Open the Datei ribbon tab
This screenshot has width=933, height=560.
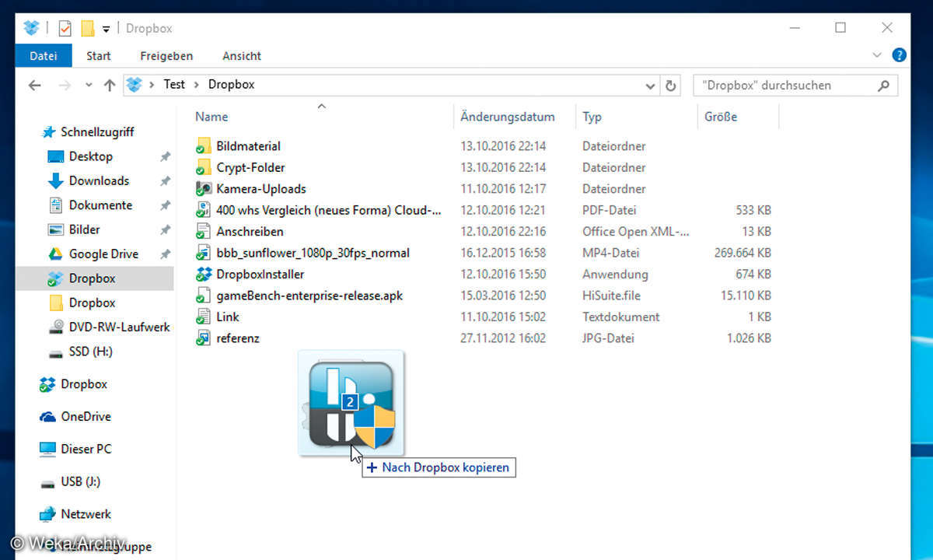coord(44,56)
